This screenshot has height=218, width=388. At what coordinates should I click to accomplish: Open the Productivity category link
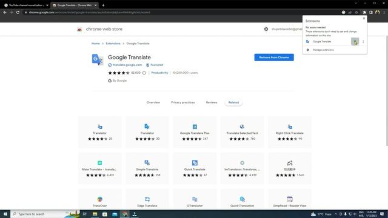pos(159,73)
